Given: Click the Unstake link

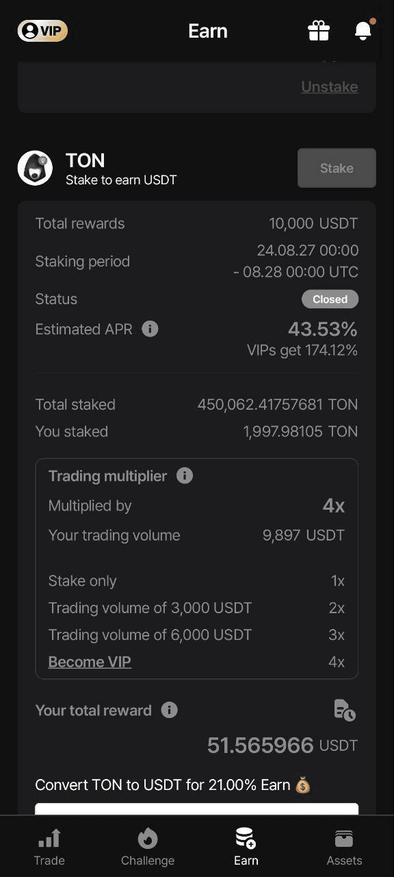Looking at the screenshot, I should 330,87.
